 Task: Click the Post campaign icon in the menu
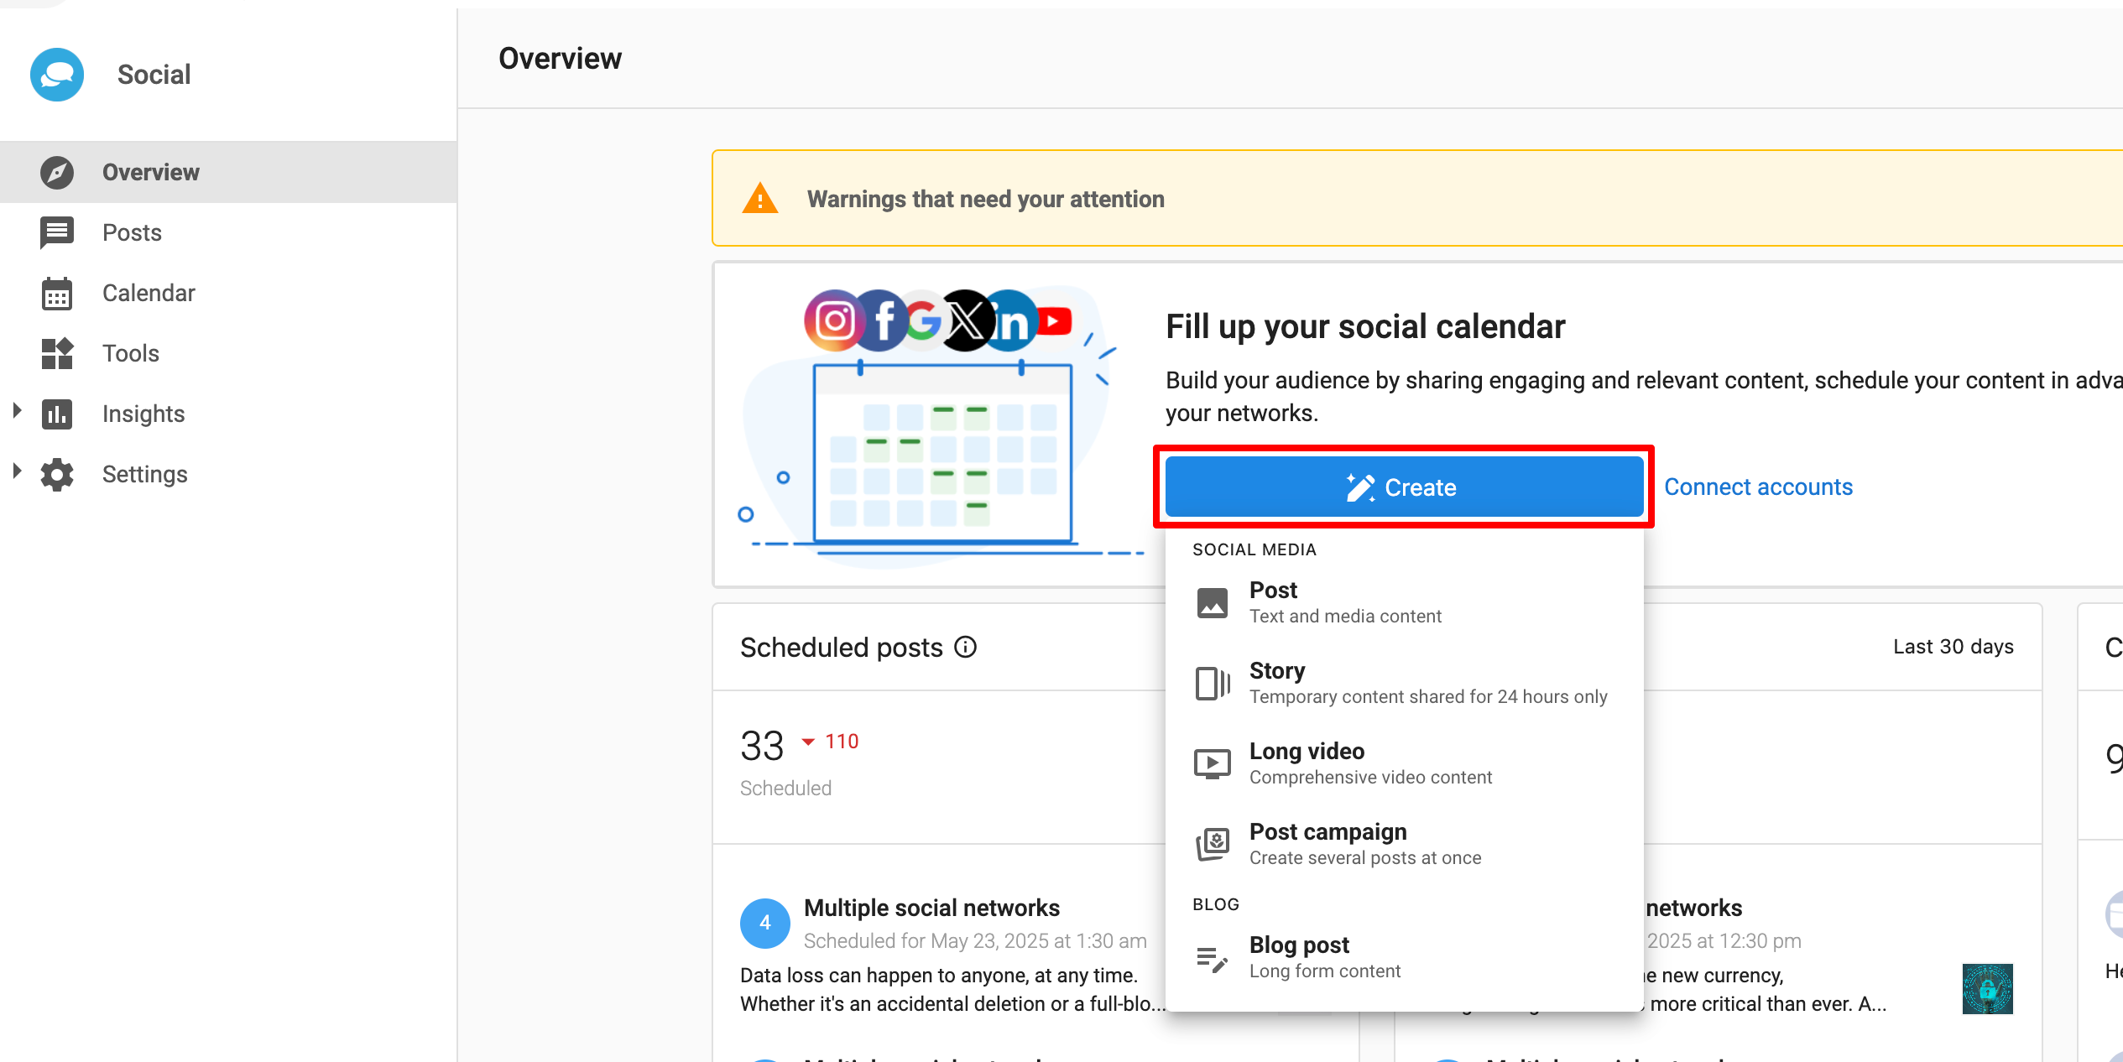[x=1213, y=844]
